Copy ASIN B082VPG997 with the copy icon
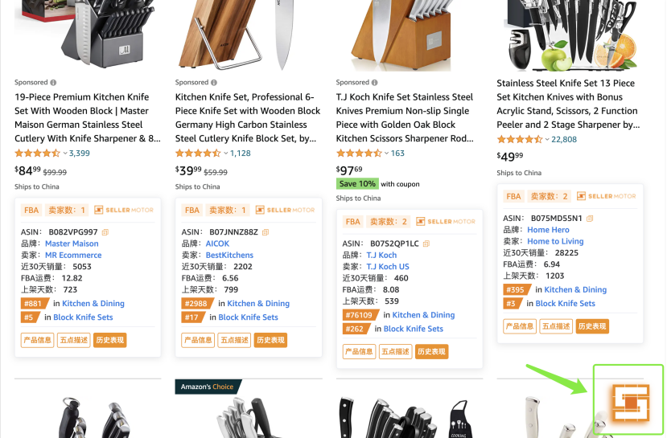The height and width of the screenshot is (438, 667). [x=105, y=232]
